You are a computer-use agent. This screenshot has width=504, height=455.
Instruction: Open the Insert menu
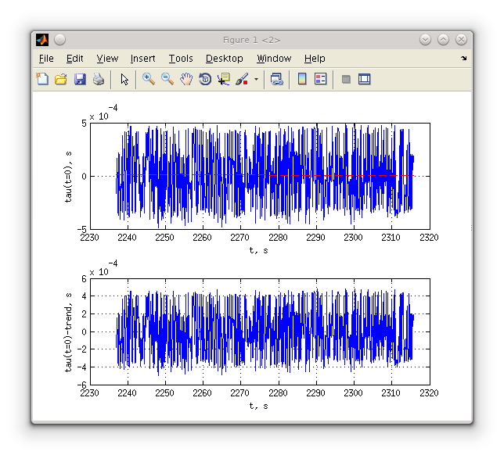coord(142,59)
